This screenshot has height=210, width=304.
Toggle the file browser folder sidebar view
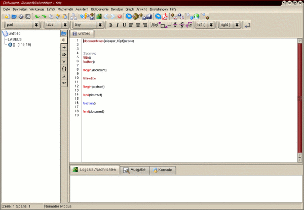coord(64,33)
